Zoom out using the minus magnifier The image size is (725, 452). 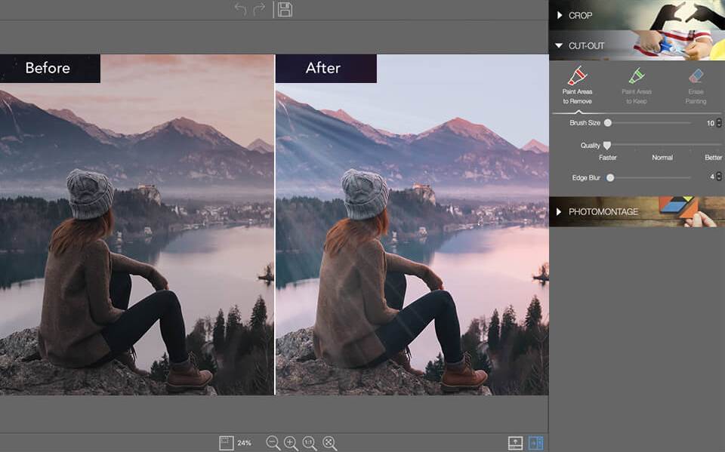(x=273, y=443)
